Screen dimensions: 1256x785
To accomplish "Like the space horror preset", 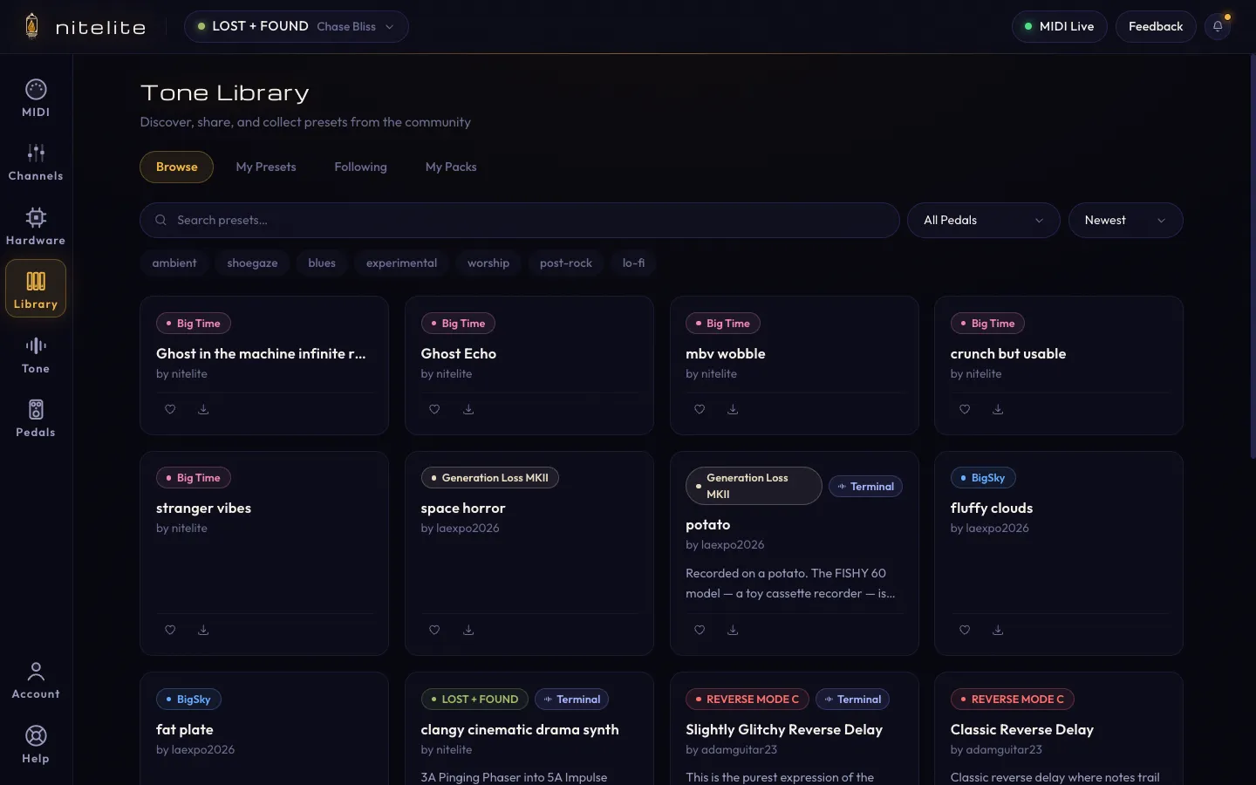I will (434, 630).
